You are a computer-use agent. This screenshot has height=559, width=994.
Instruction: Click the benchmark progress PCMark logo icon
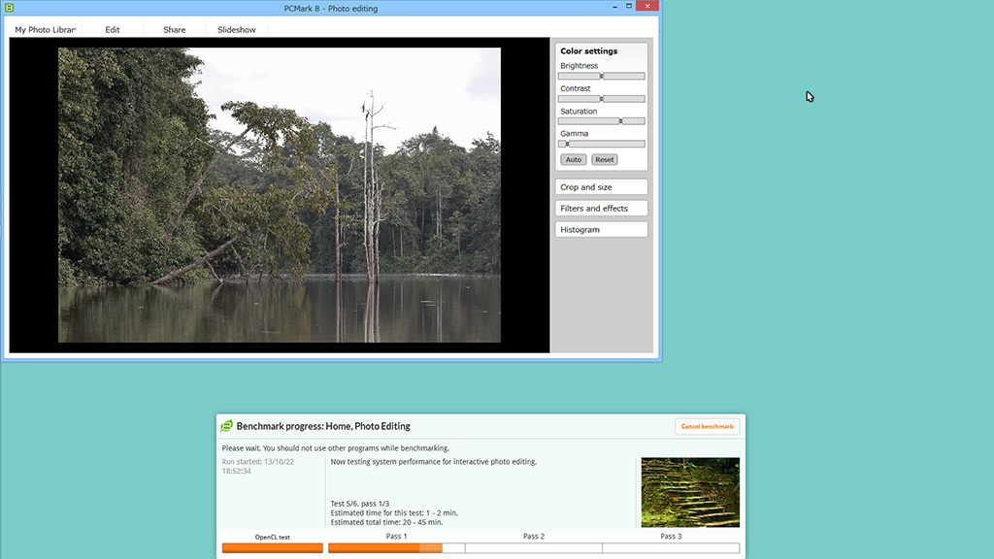tap(226, 426)
